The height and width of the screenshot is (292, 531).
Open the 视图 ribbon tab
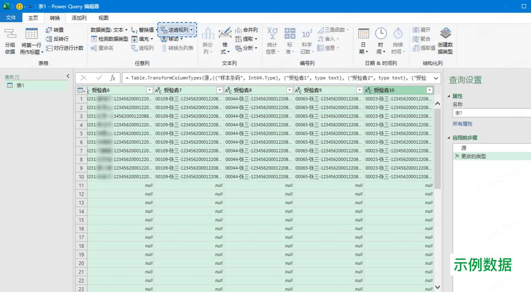point(103,17)
